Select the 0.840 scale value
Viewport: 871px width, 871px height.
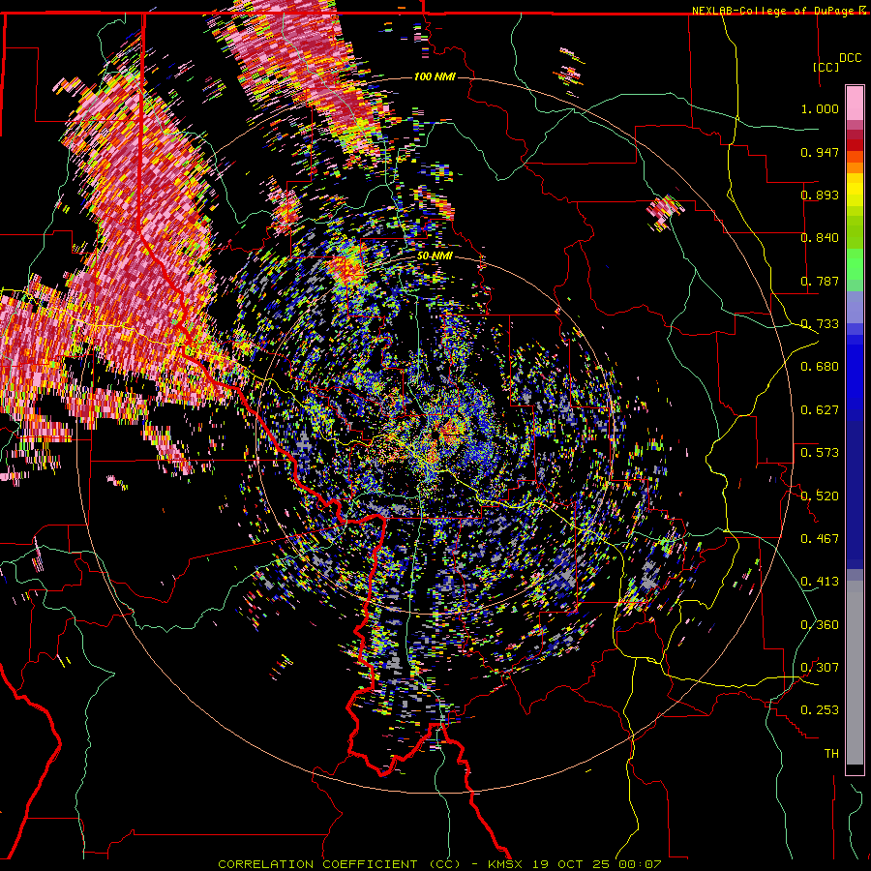(x=820, y=238)
